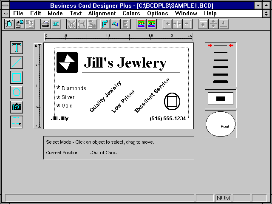
Task: Open the Colors menu
Action: click(131, 14)
